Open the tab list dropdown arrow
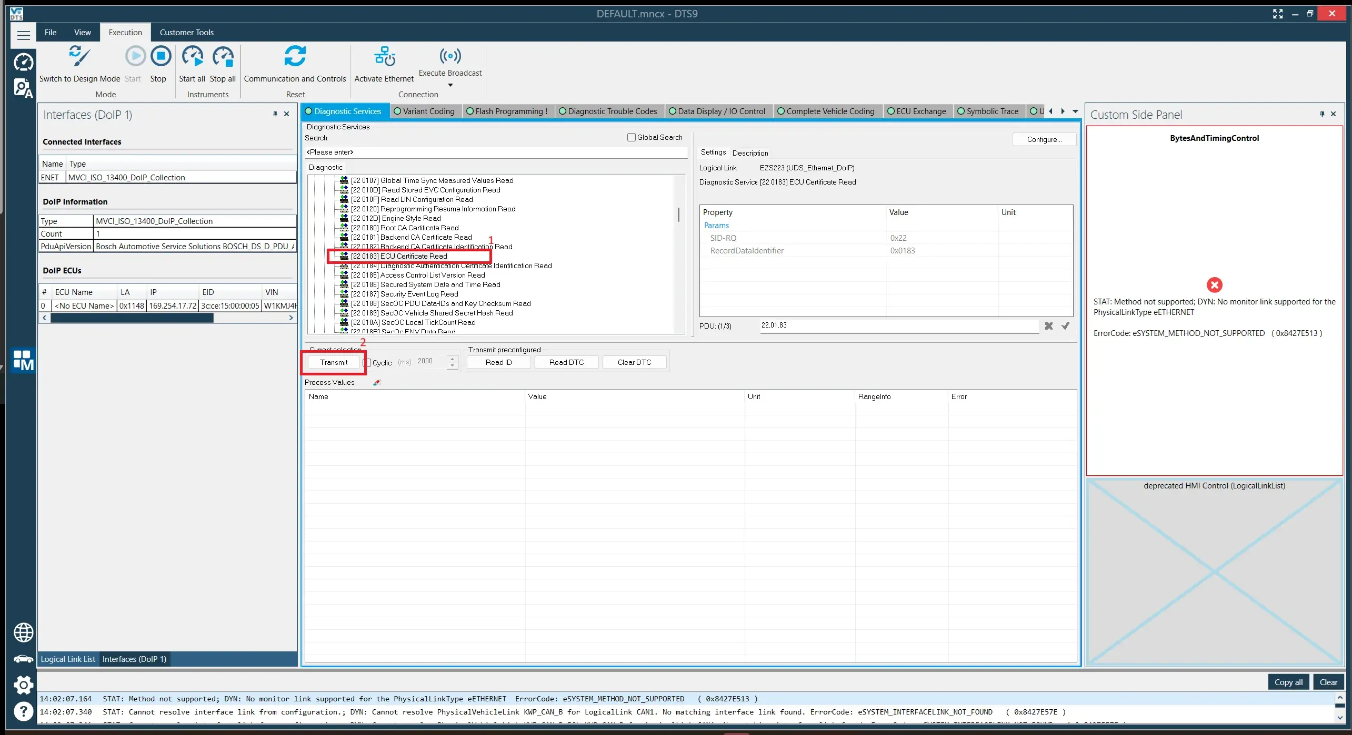 click(x=1075, y=111)
